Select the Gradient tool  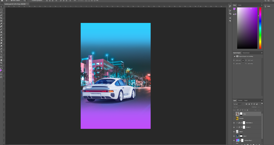[x=1, y=40]
